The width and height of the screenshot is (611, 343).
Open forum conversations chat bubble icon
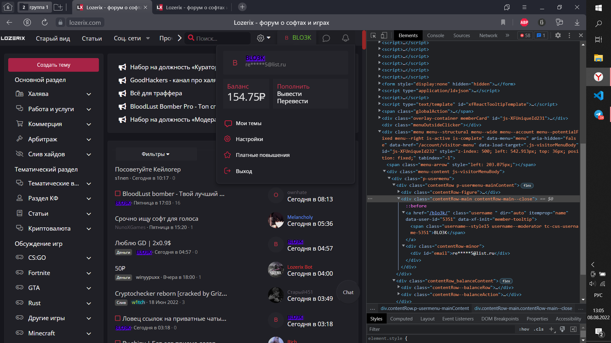coord(326,38)
